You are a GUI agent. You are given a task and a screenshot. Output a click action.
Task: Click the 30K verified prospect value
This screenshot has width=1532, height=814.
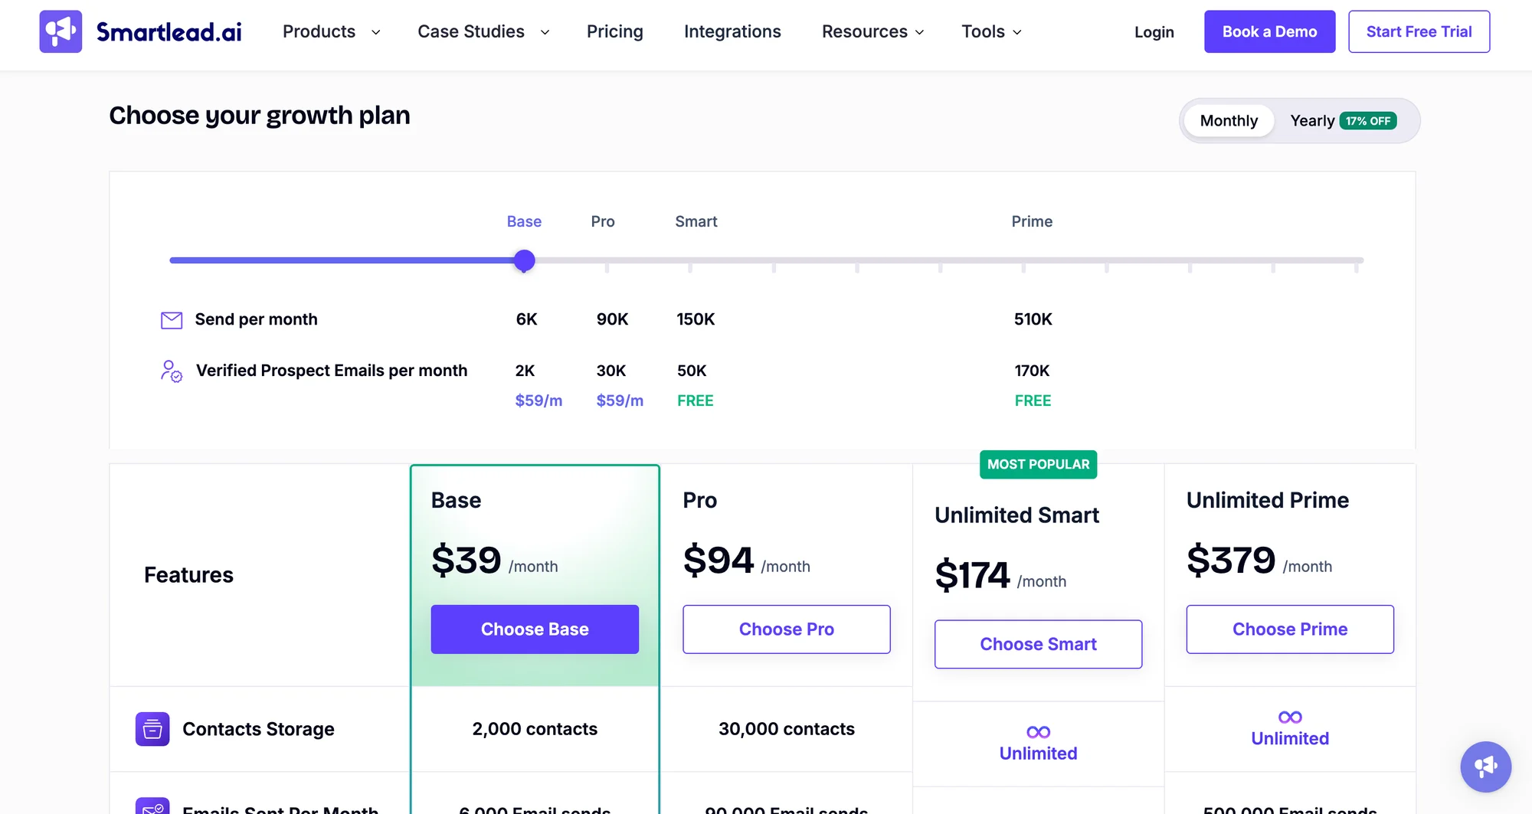[611, 371]
